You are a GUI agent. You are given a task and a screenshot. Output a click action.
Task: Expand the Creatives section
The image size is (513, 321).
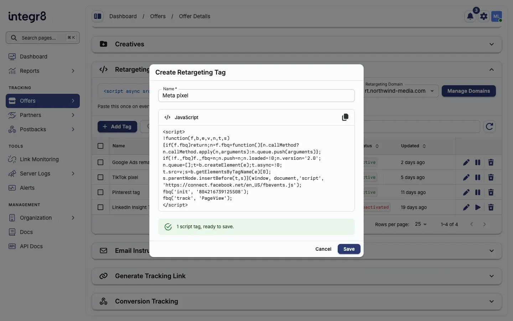point(297,44)
